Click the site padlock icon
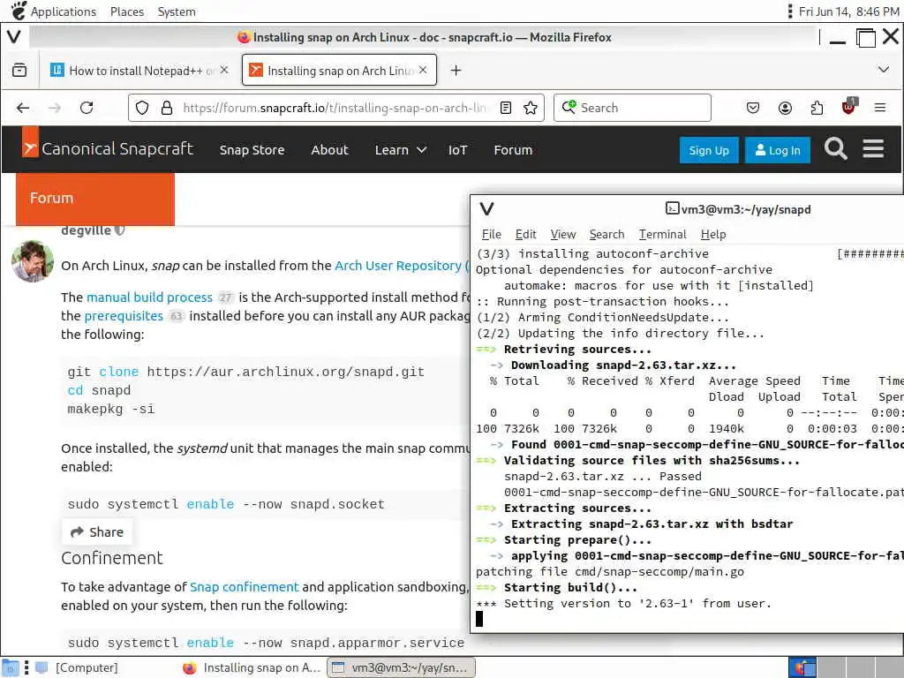The height and width of the screenshot is (678, 904). tap(167, 108)
